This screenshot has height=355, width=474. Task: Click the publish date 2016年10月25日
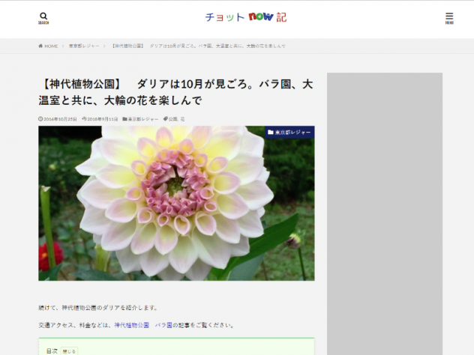pyautogui.click(x=60, y=119)
